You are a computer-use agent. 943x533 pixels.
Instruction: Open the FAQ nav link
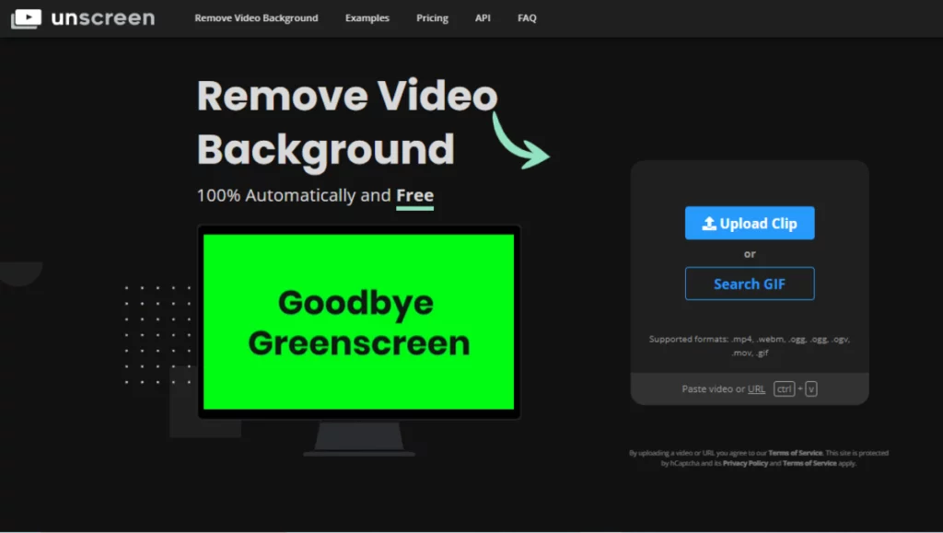(x=527, y=18)
